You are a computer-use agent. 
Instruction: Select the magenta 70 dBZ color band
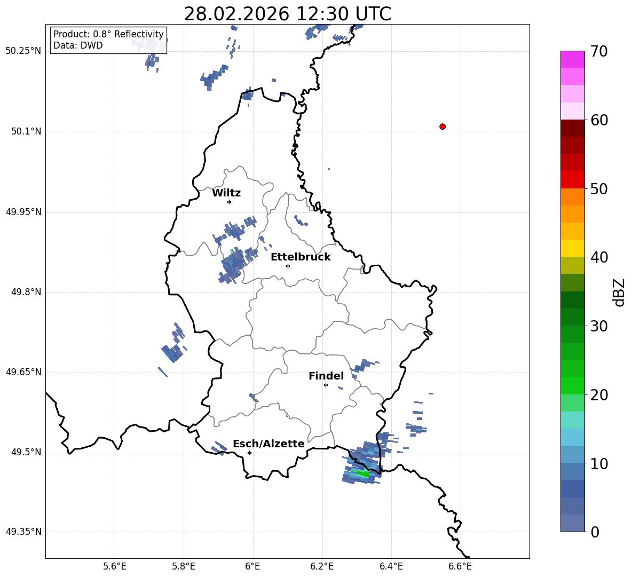pos(573,59)
